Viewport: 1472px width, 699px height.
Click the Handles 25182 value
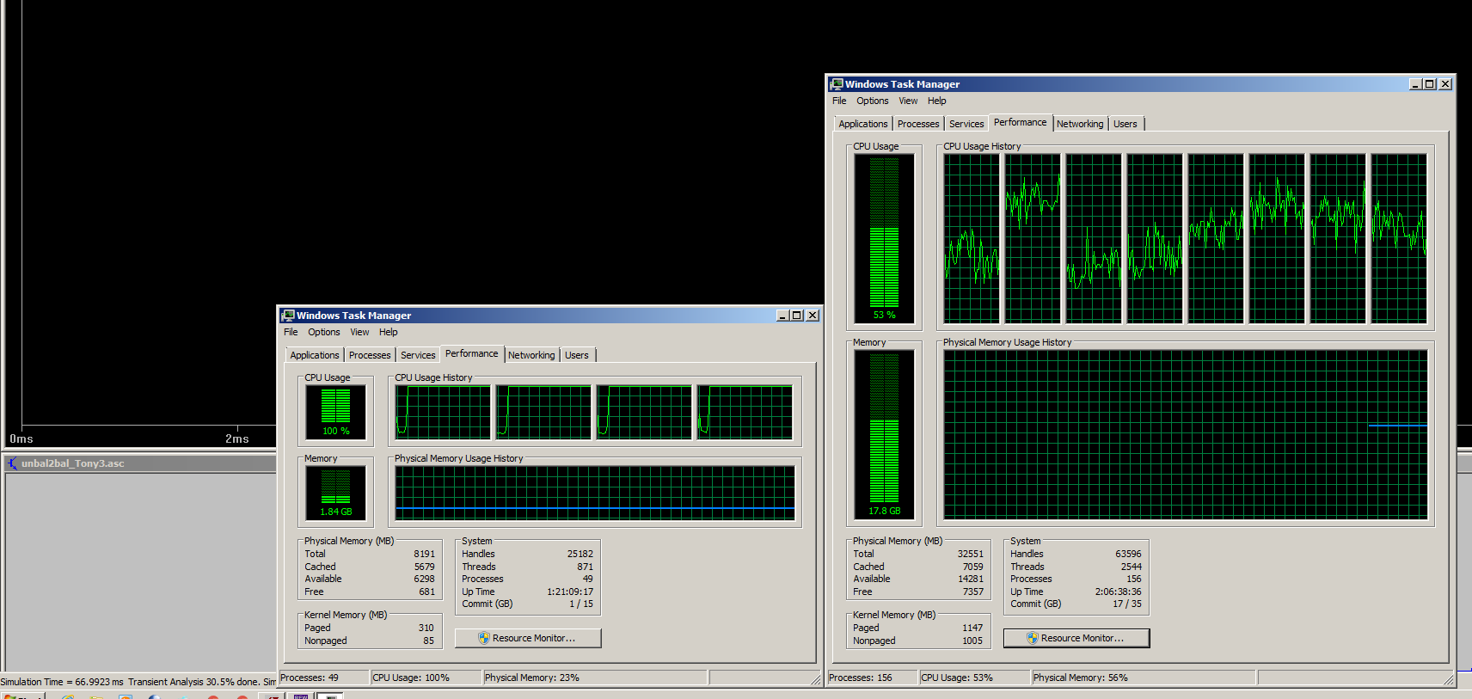click(x=580, y=554)
